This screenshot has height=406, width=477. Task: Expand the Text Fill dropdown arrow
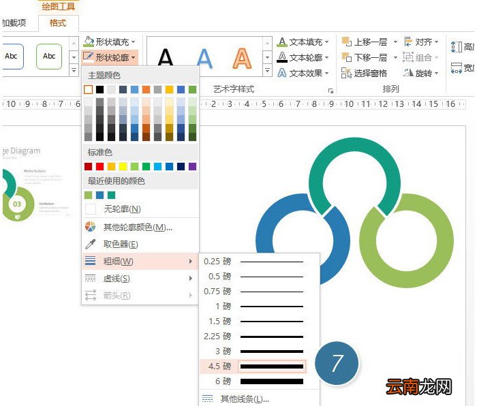click(x=326, y=42)
